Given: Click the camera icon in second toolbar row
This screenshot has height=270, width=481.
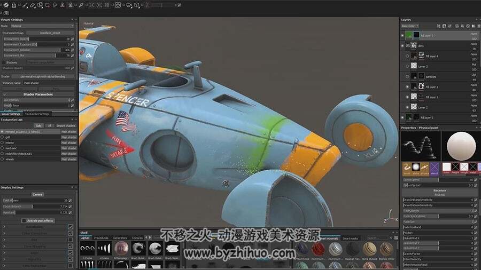Looking at the screenshot, I should 6,13.
